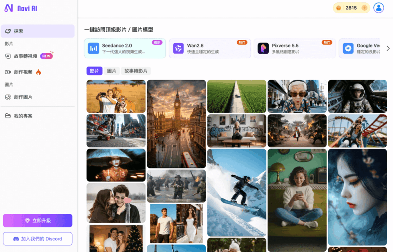Open the Wan2.6 model card
This screenshot has width=393, height=252.
pos(210,48)
